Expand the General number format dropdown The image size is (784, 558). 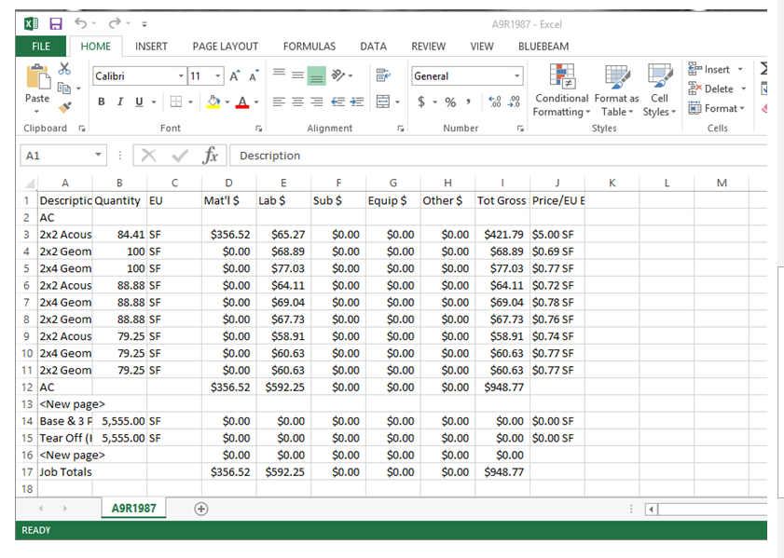(x=517, y=75)
